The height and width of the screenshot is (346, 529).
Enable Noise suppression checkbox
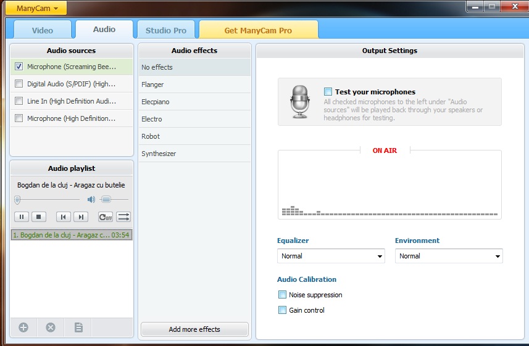(282, 295)
